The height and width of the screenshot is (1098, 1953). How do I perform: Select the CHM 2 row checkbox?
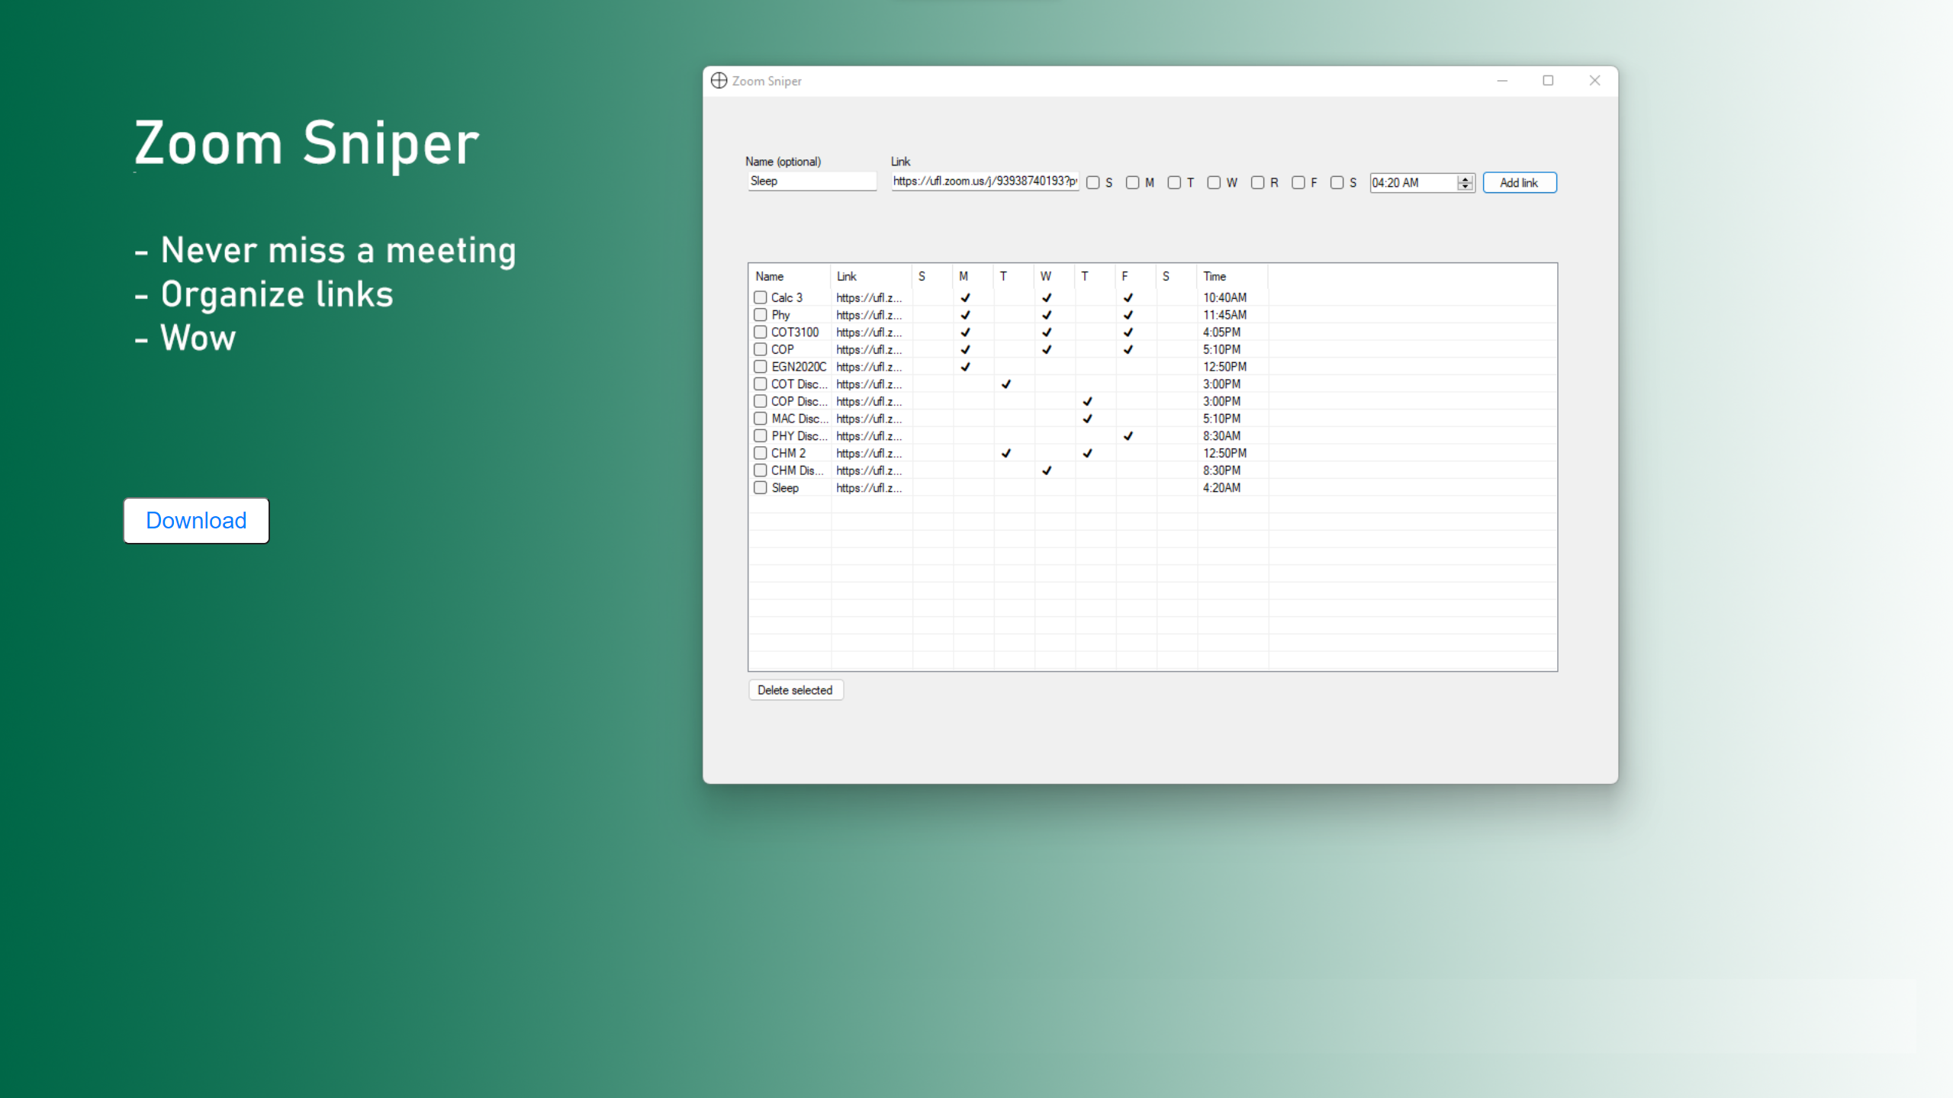761,453
